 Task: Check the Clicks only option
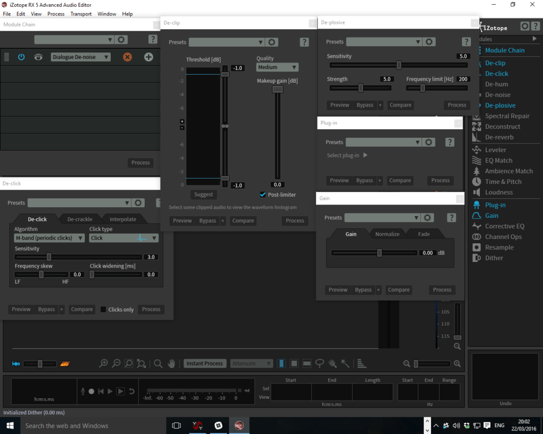104,309
